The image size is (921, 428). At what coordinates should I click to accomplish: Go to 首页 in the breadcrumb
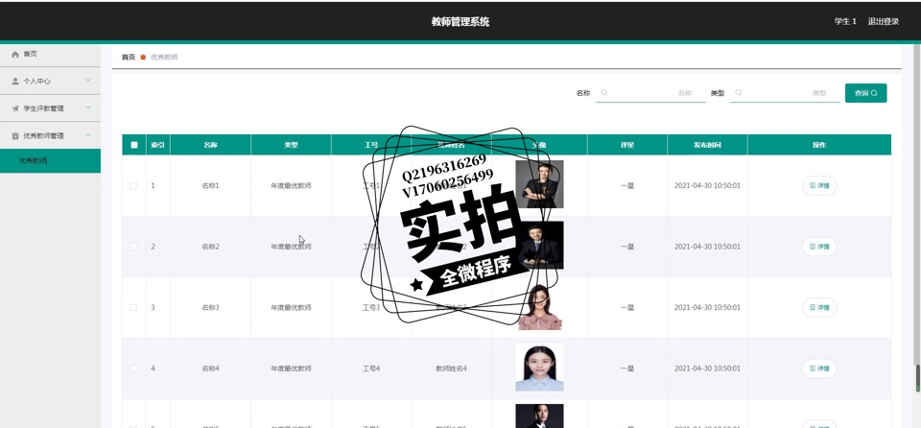coord(128,57)
